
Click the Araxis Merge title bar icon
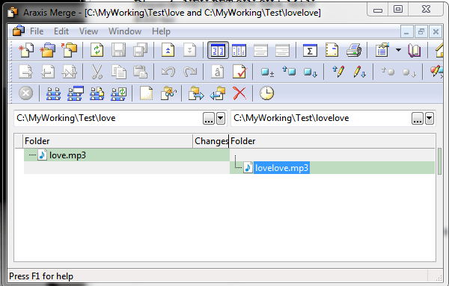point(12,12)
